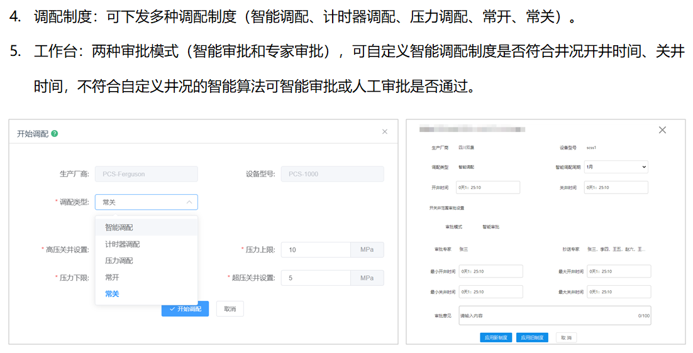Focus the 最大关井时间 input field
The image size is (693, 353).
pyautogui.click(x=618, y=291)
